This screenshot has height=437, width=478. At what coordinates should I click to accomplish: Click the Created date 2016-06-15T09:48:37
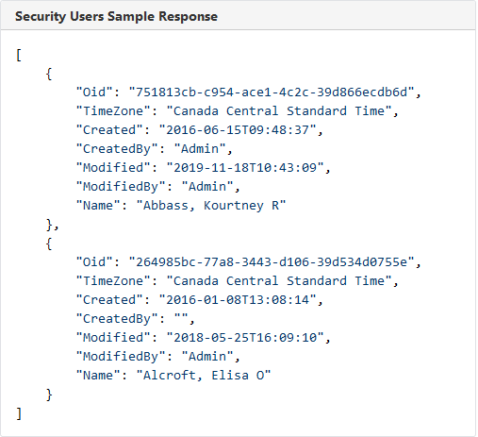click(x=238, y=130)
